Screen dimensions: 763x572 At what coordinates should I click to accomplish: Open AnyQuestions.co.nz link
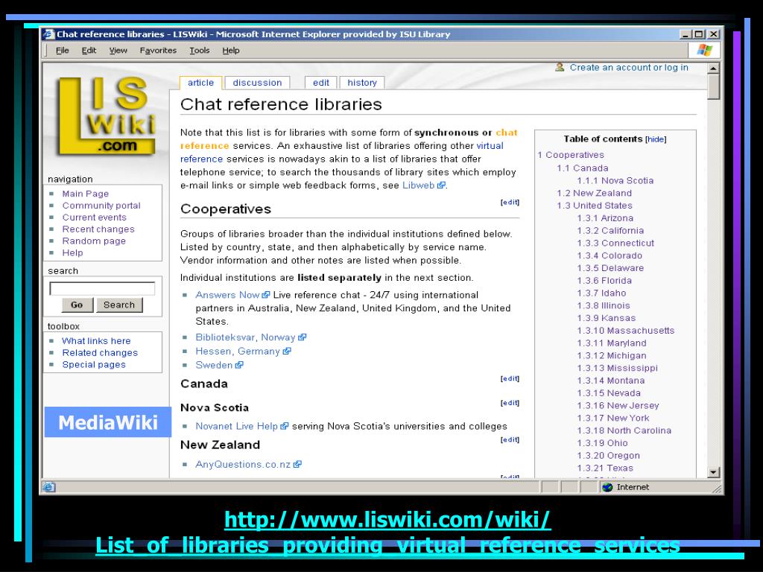tap(243, 465)
